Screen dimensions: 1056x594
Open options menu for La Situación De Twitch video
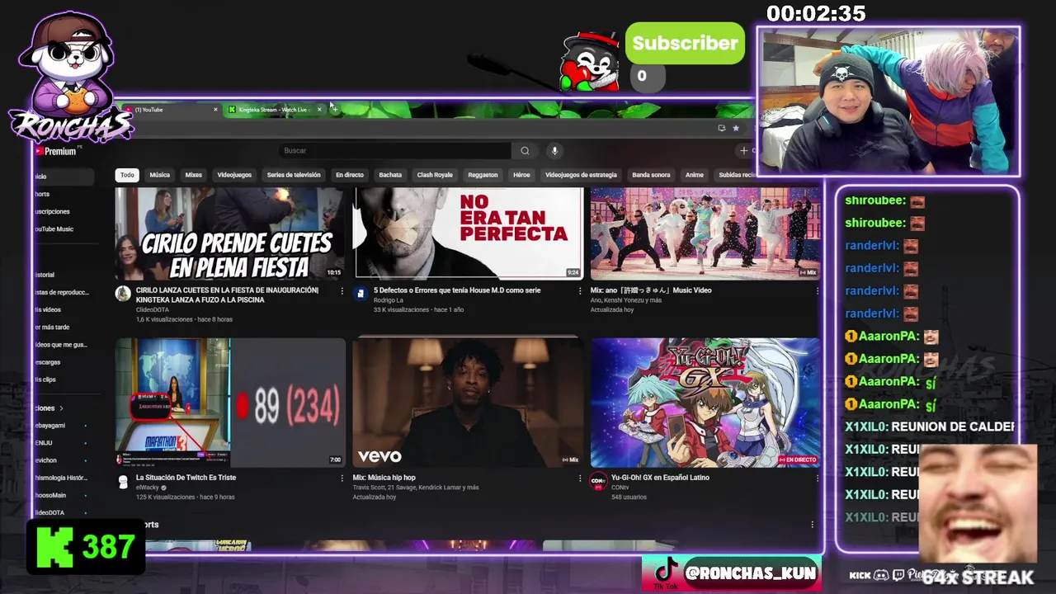pos(342,478)
